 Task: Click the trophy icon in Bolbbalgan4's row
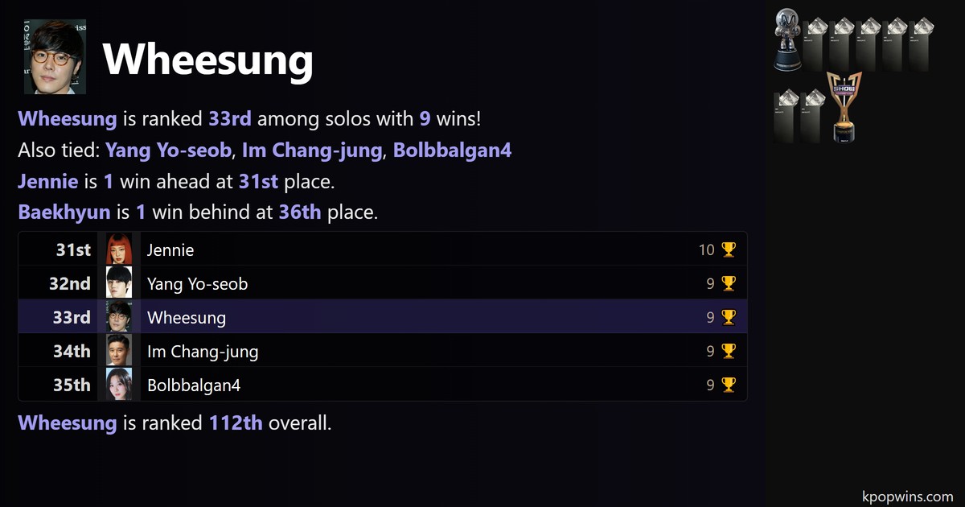(x=729, y=385)
